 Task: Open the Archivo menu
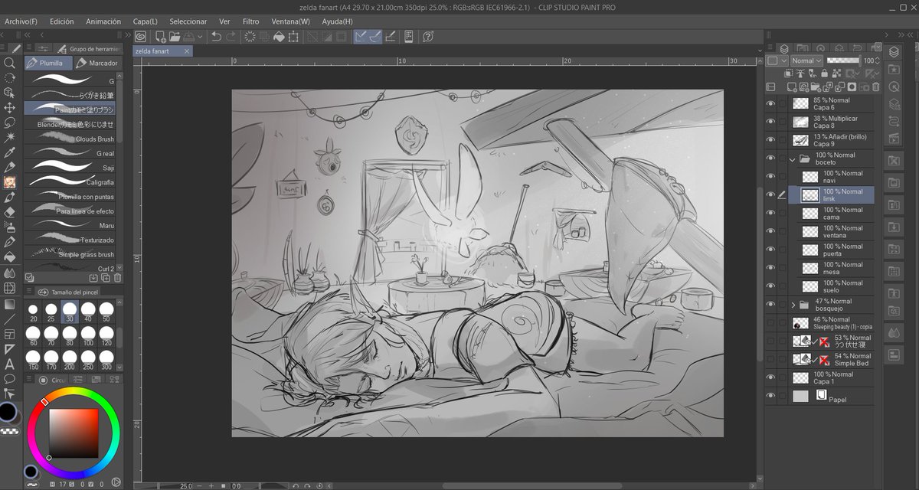tap(21, 21)
